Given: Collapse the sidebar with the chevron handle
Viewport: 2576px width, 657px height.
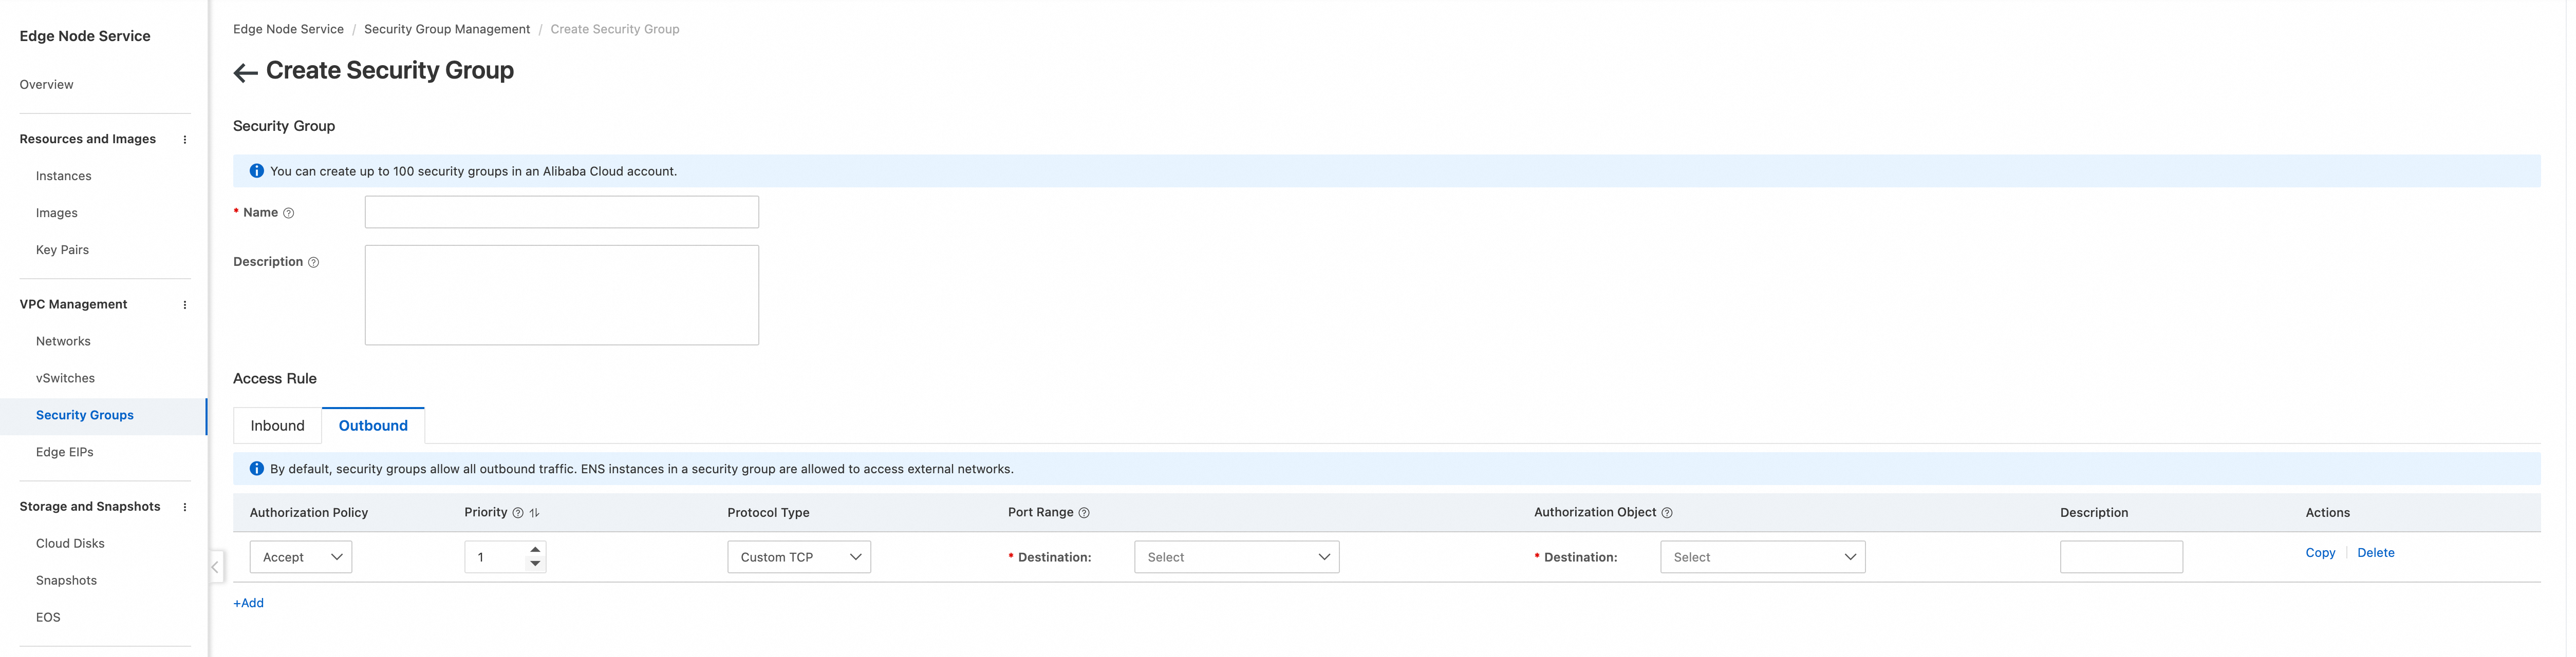Looking at the screenshot, I should tap(215, 567).
